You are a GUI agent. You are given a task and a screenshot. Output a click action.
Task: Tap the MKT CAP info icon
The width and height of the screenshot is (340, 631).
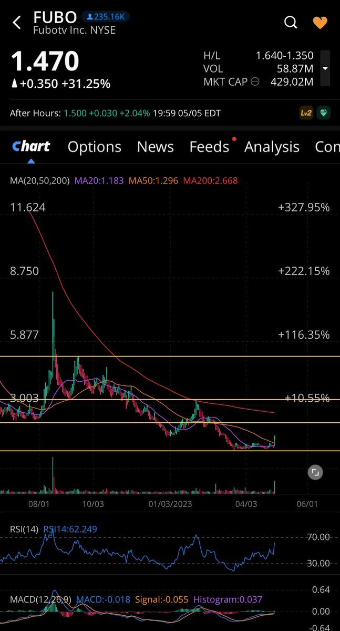pos(255,82)
